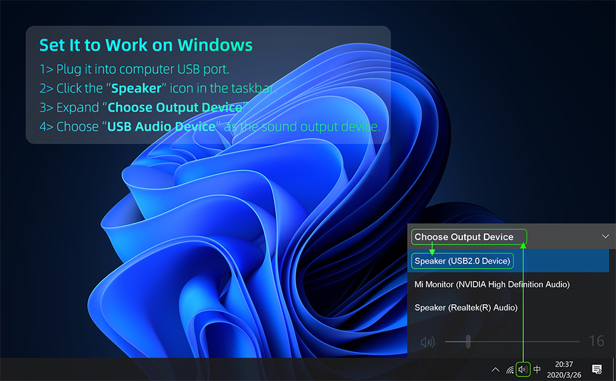The height and width of the screenshot is (381, 616).
Task: Open the notification center icon
Action: coord(596,369)
